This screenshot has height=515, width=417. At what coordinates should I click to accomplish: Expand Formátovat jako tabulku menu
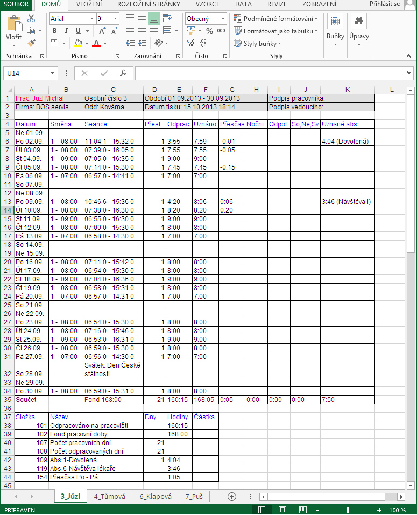pyautogui.click(x=275, y=31)
